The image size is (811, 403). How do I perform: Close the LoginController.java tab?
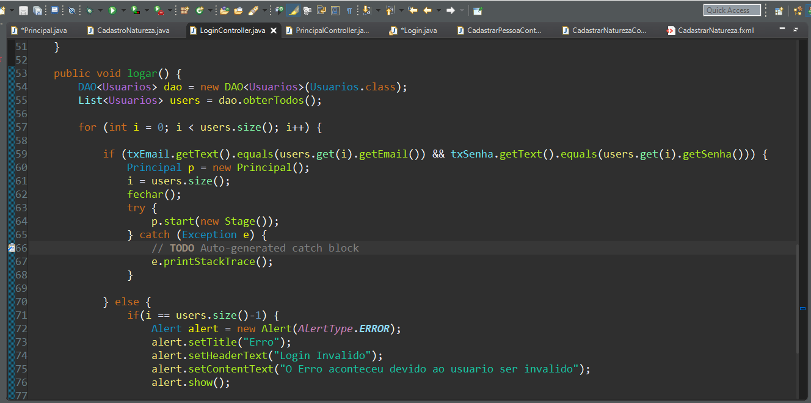coord(273,30)
